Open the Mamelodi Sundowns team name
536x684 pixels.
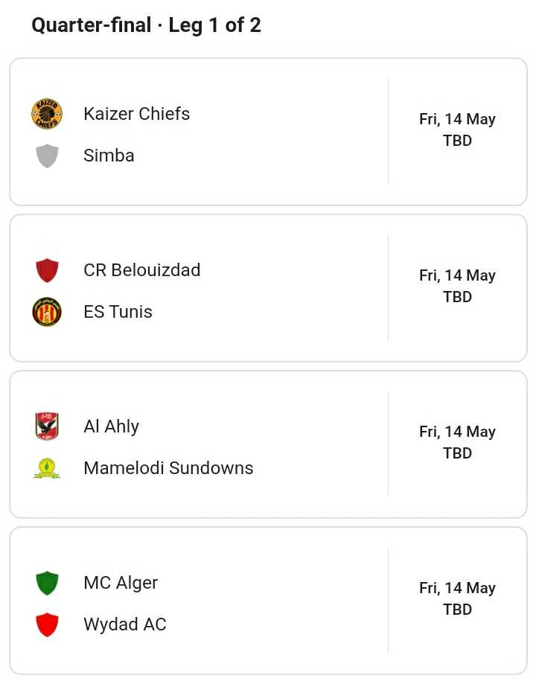tap(168, 468)
